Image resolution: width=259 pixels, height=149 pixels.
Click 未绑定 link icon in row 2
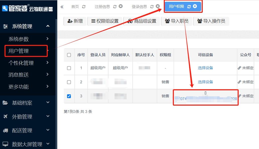[x=239, y=82]
